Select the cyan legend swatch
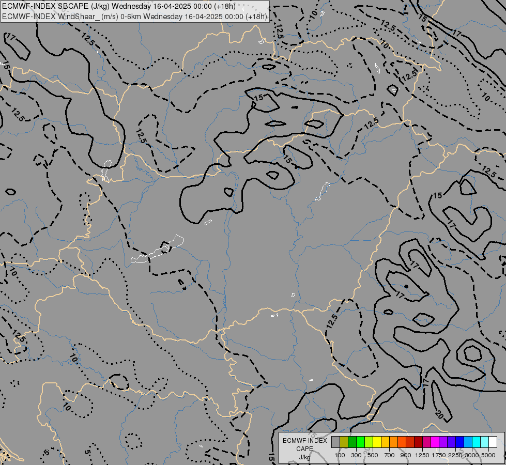 click(476, 442)
